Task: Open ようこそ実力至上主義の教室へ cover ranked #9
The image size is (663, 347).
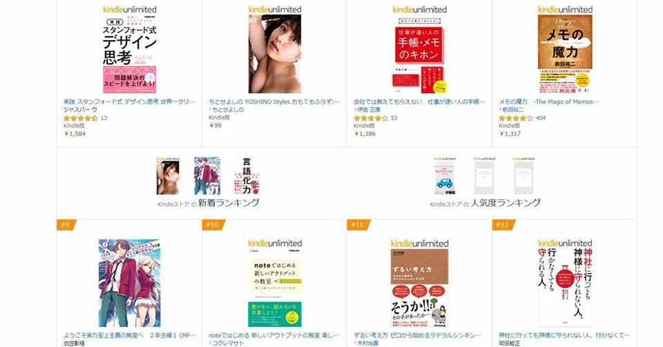Action: [129, 283]
